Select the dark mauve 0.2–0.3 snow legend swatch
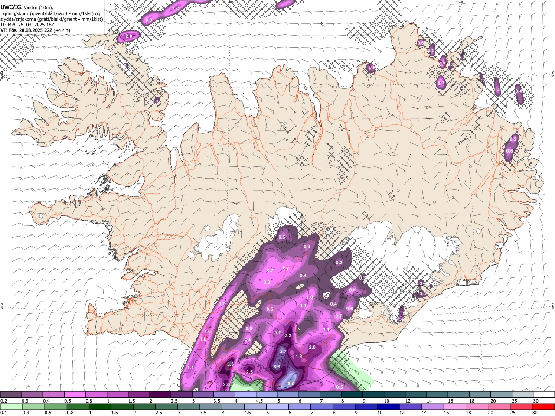The width and height of the screenshot is (555, 416). 11,395
